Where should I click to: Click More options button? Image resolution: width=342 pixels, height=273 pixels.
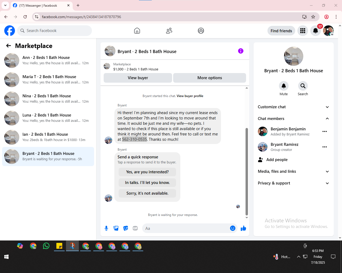[210, 78]
